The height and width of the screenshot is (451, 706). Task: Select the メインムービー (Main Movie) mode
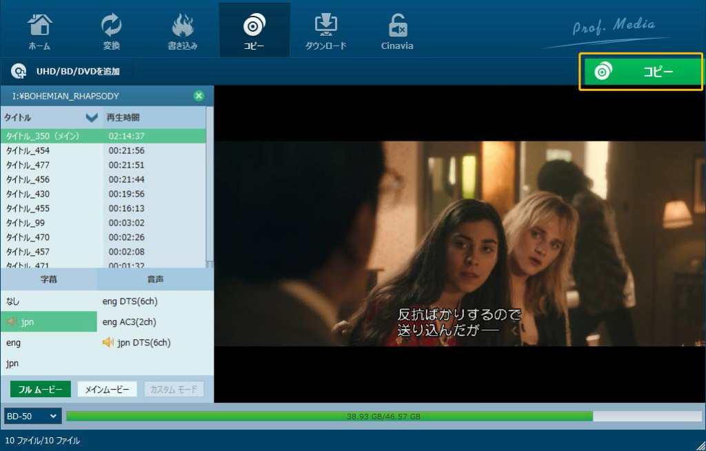[x=105, y=389]
